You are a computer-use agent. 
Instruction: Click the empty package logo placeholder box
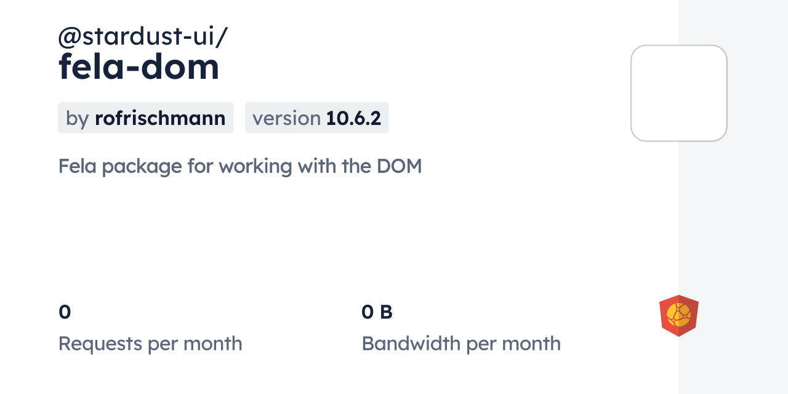(678, 93)
